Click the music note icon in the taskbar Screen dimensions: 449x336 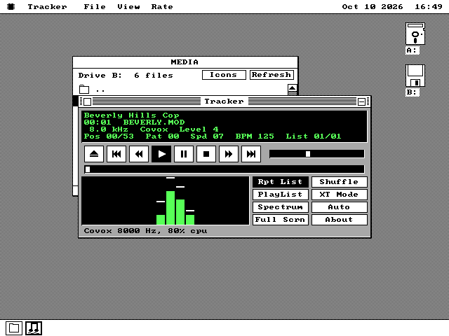coord(34,328)
